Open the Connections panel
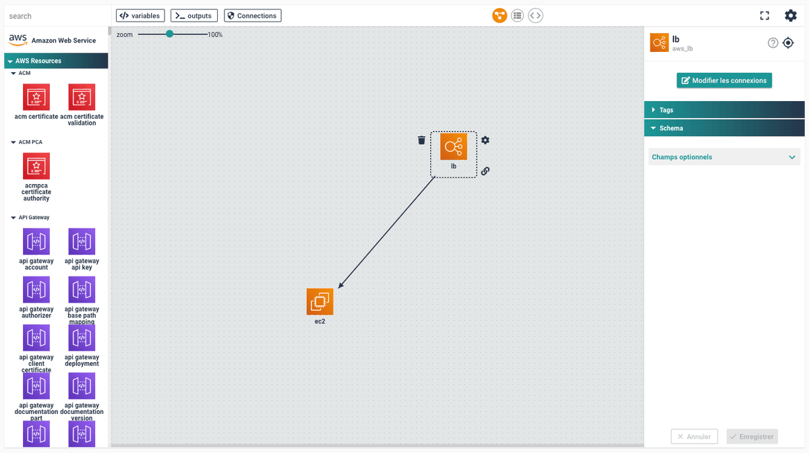 pyautogui.click(x=252, y=15)
